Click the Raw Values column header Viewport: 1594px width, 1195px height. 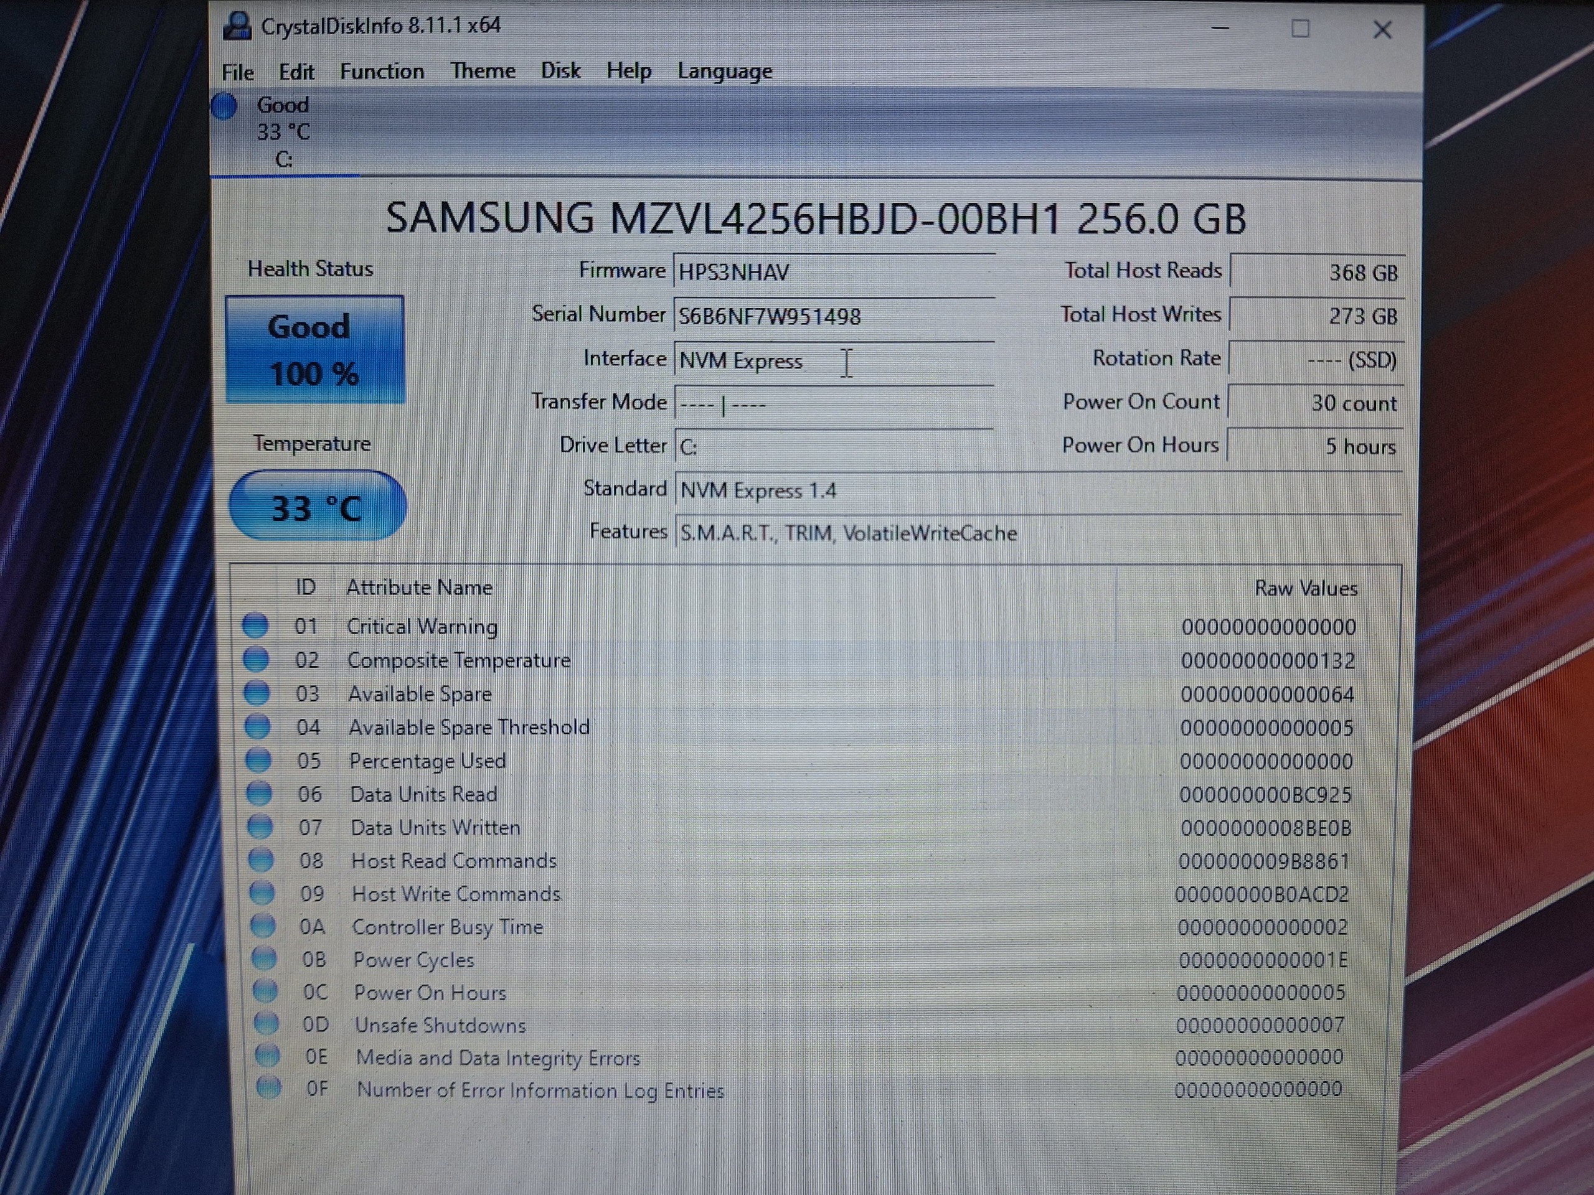tap(1305, 588)
